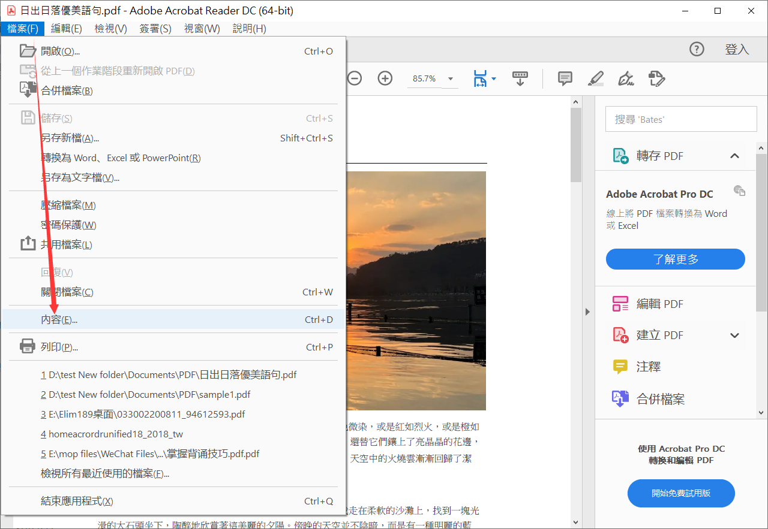Open the 視窗(W) menu
768x529 pixels.
[x=202, y=29]
